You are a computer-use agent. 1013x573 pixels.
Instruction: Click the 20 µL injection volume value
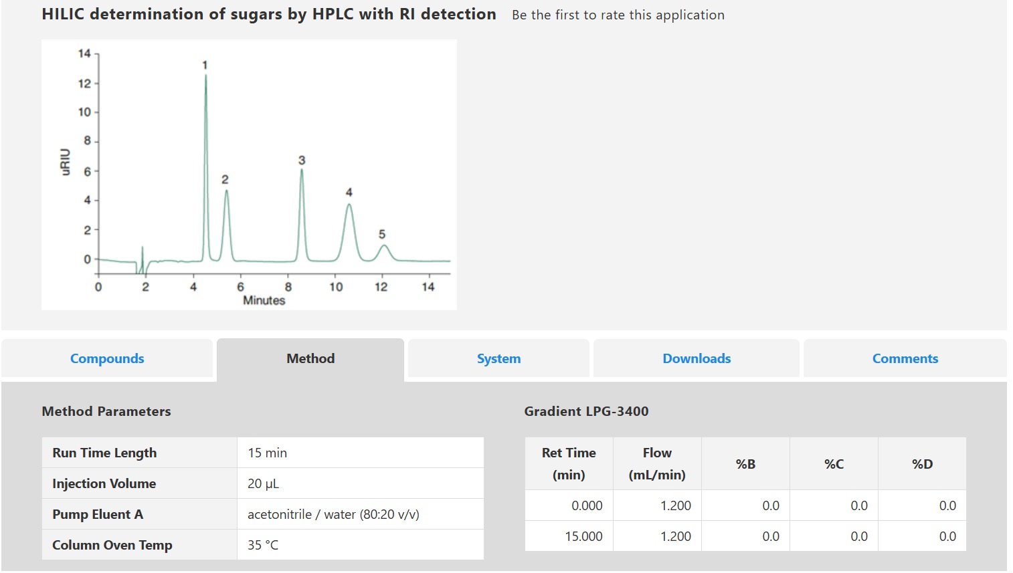click(263, 483)
